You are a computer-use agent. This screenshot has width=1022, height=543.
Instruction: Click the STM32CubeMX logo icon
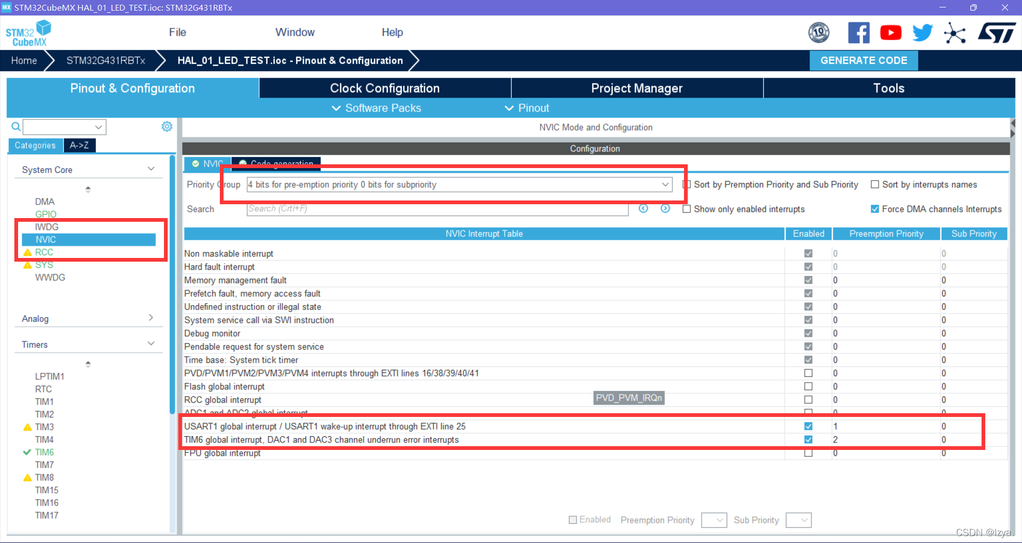click(x=28, y=33)
